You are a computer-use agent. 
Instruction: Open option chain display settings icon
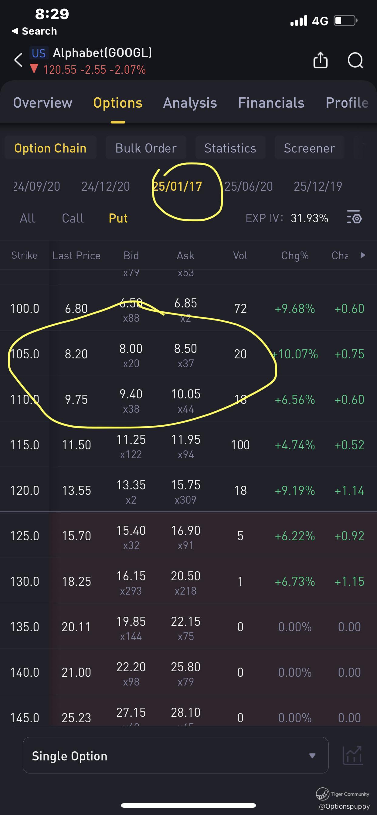[x=354, y=218]
